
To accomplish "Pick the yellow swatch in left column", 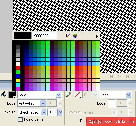I will point(18,80).
